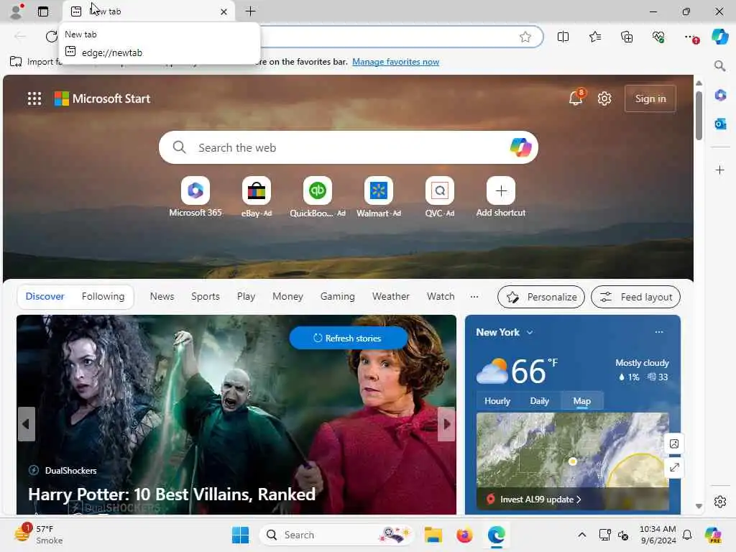Click taskbar Search box
The image size is (736, 552).
pos(336,535)
